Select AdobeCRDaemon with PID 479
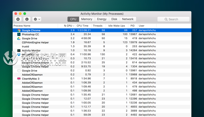Image resolution: width=204 pixels, height=117 pixels. coord(102,87)
